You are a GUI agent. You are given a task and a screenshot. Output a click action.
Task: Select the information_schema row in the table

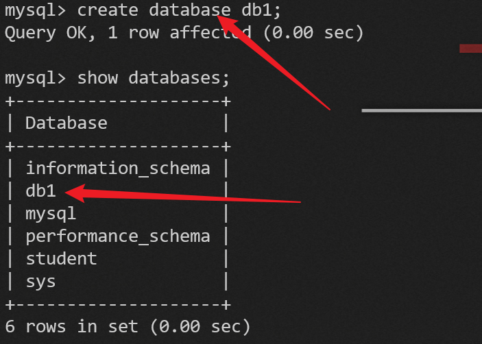click(118, 168)
